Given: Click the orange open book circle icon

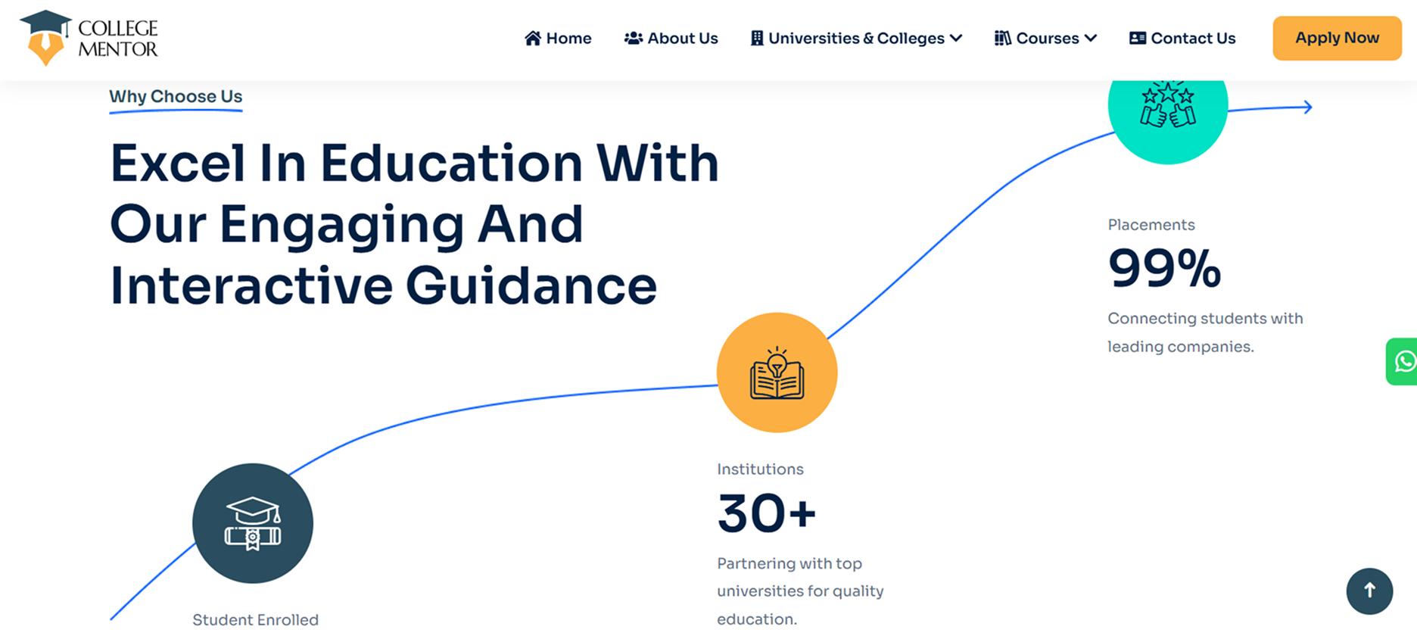Looking at the screenshot, I should click(x=777, y=372).
